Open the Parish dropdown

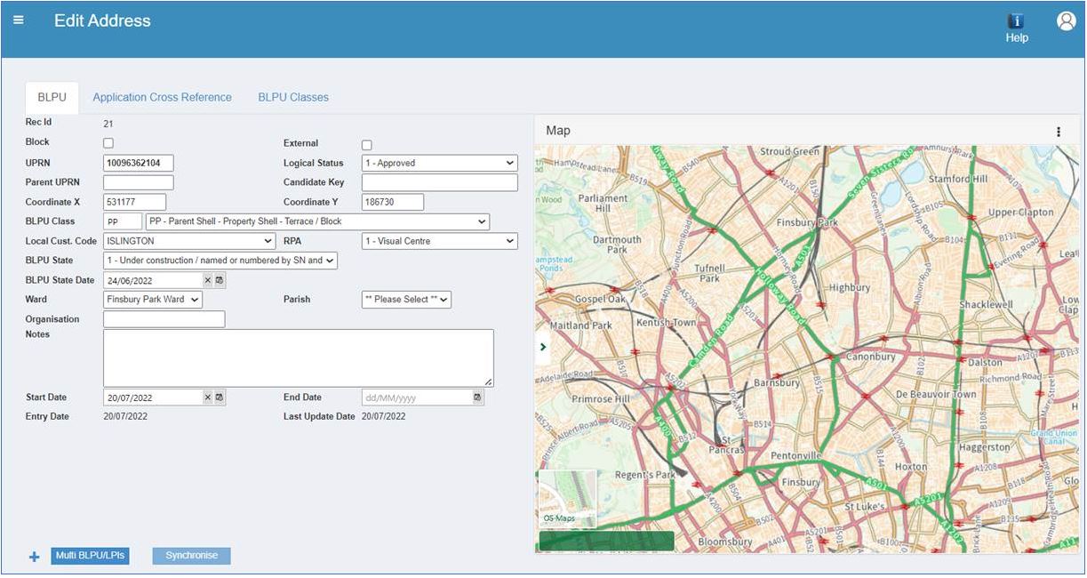click(406, 300)
